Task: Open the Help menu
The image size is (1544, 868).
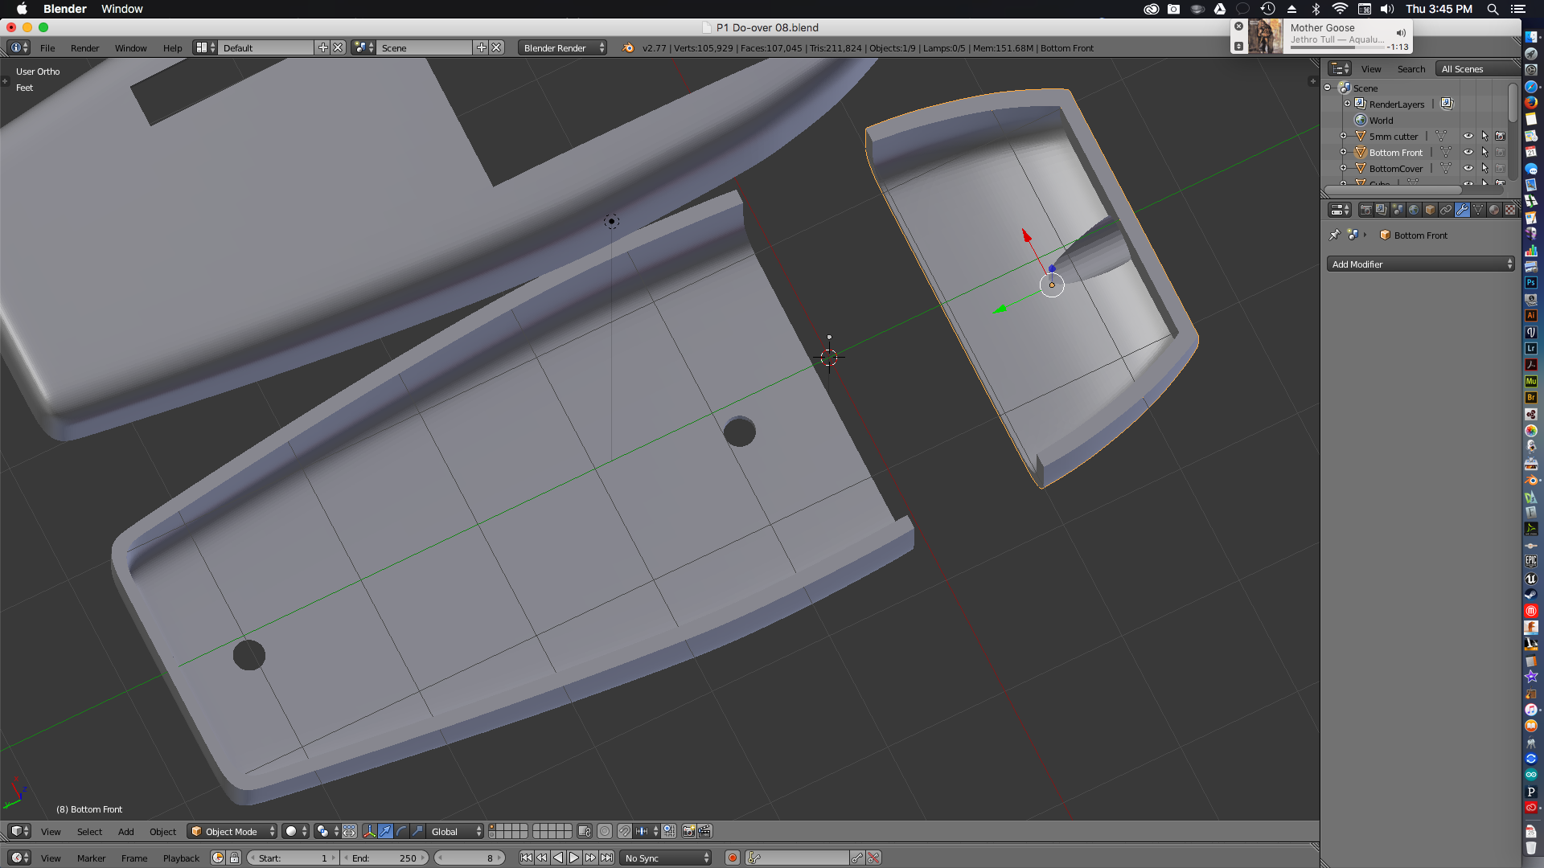Action: coord(172,48)
